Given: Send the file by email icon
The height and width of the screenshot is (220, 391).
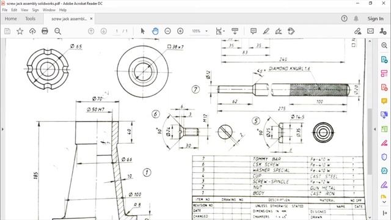Looking at the screenshot, I should click(371, 31).
